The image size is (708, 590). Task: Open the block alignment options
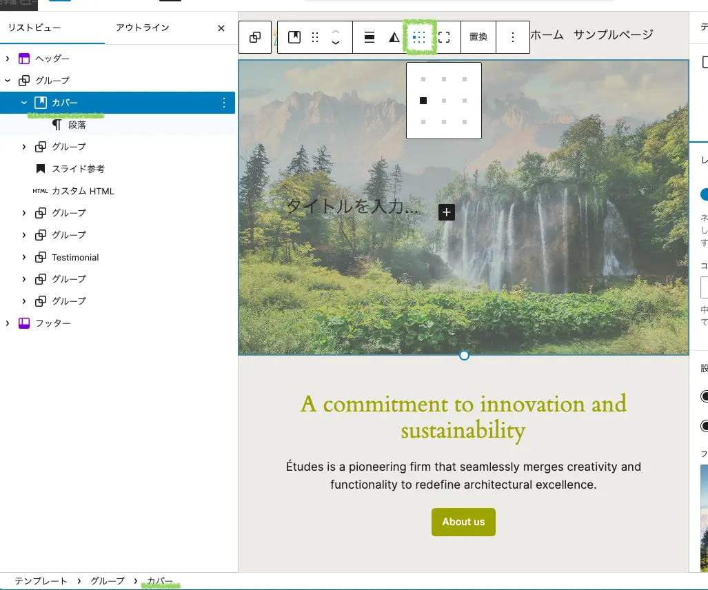[x=370, y=38]
